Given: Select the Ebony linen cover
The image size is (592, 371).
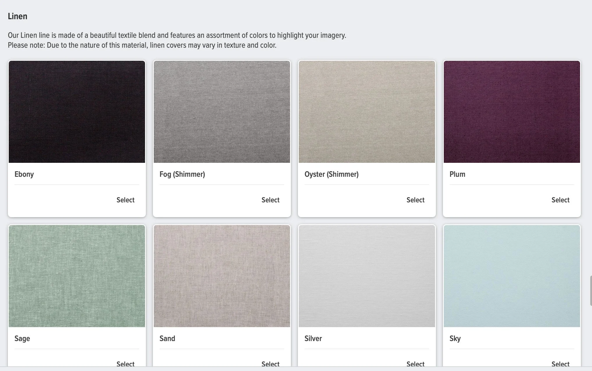Looking at the screenshot, I should [125, 200].
